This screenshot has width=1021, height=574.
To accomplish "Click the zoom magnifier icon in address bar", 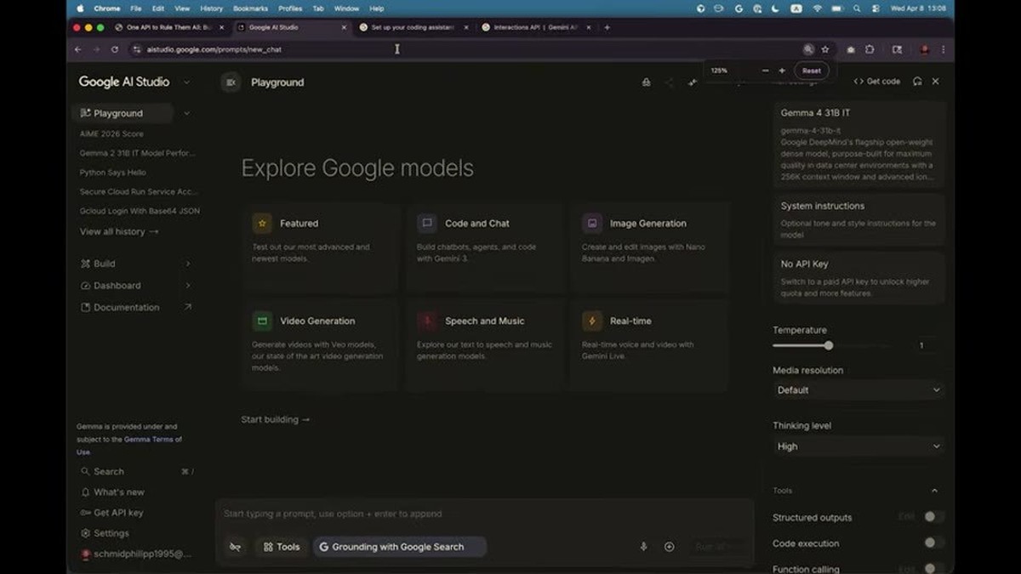I will pyautogui.click(x=808, y=49).
